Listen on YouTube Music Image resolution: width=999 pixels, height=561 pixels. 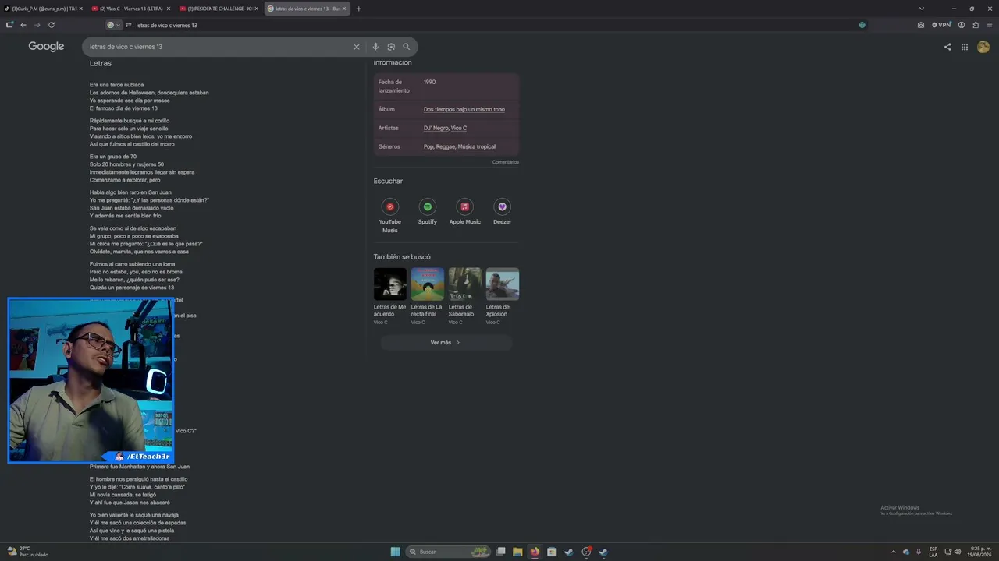[x=390, y=216]
